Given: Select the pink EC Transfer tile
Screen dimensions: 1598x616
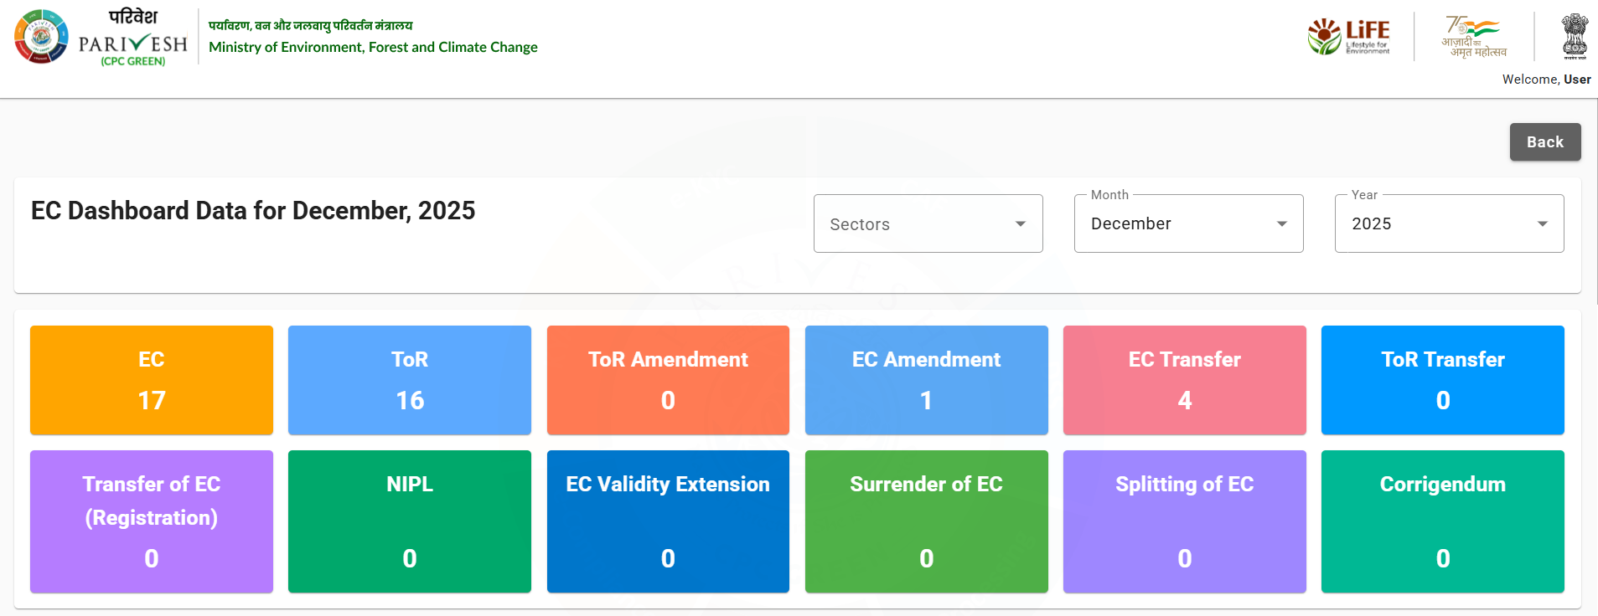Looking at the screenshot, I should click(x=1184, y=380).
